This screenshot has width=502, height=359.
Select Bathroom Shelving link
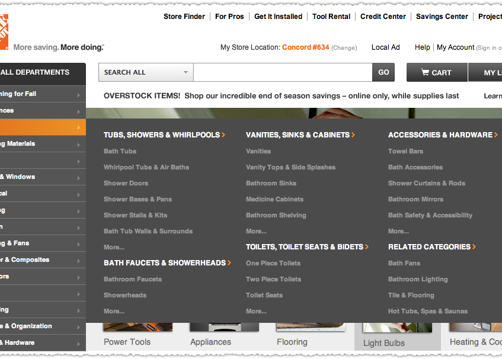[x=276, y=215]
